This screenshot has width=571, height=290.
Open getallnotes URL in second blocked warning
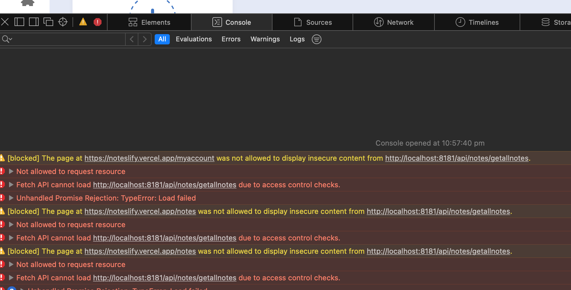[438, 211]
